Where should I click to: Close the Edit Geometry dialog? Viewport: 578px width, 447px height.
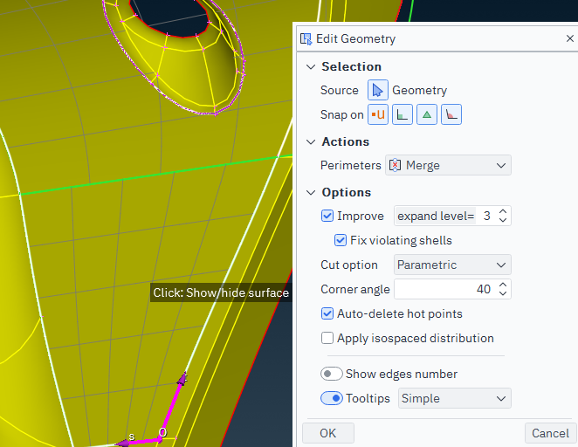coord(569,38)
